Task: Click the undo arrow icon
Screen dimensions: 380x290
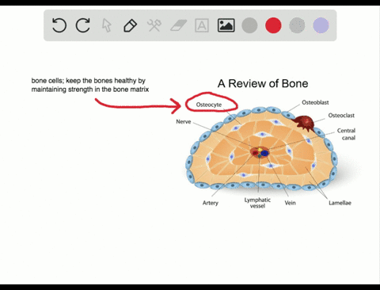Action: [59, 25]
